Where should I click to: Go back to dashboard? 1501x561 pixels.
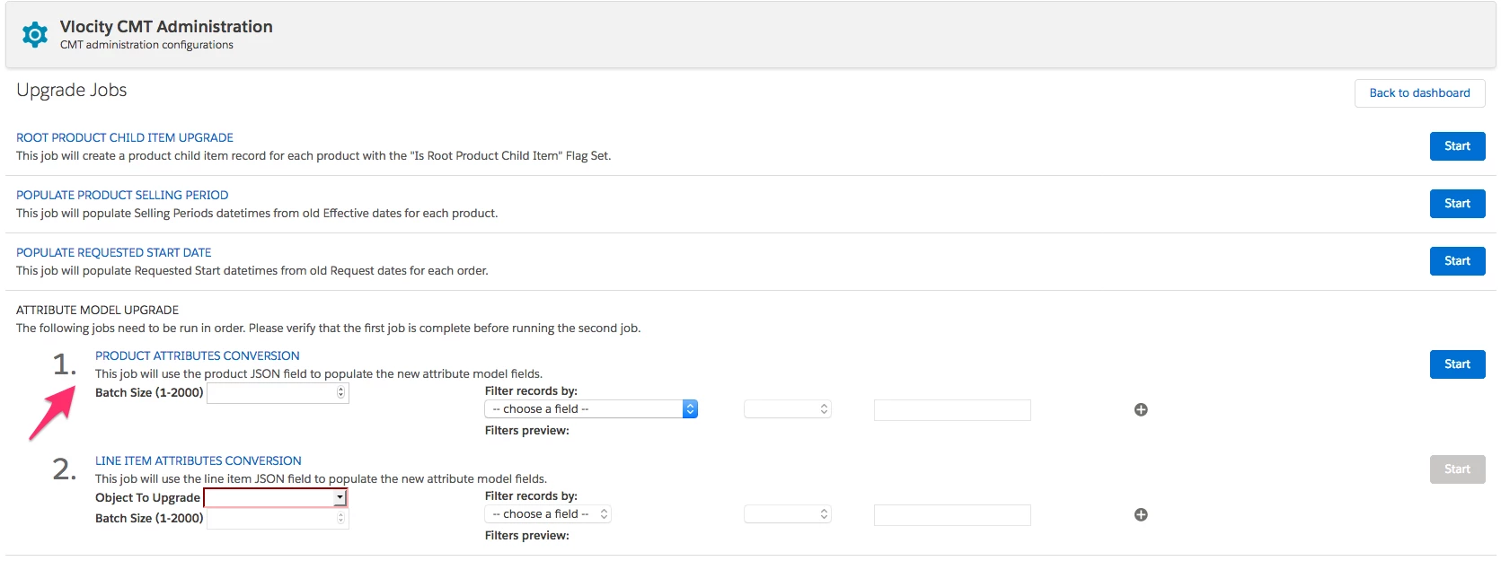[x=1419, y=92]
